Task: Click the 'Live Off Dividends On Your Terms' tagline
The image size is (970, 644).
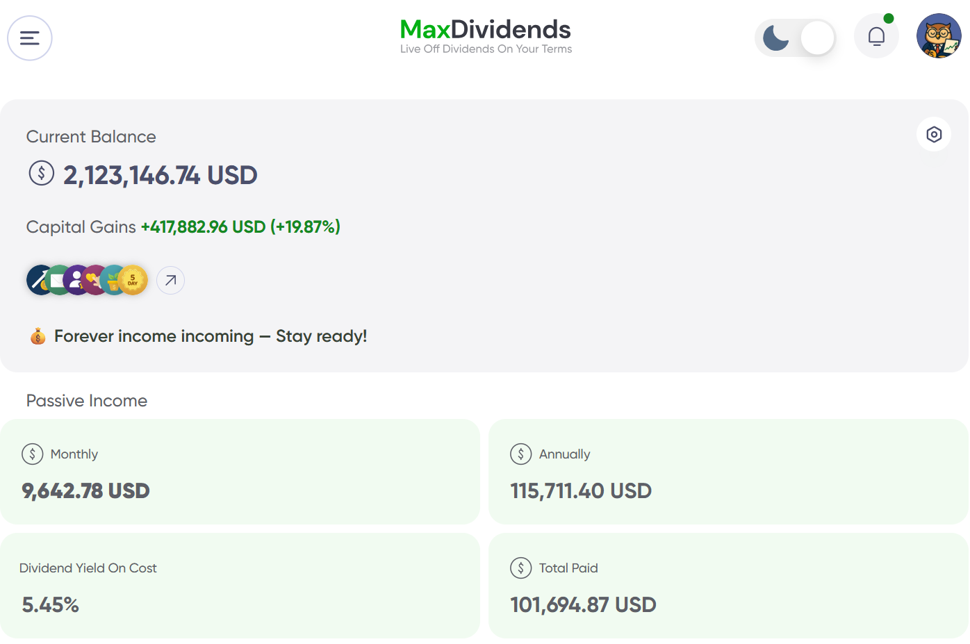Action: pyautogui.click(x=486, y=49)
